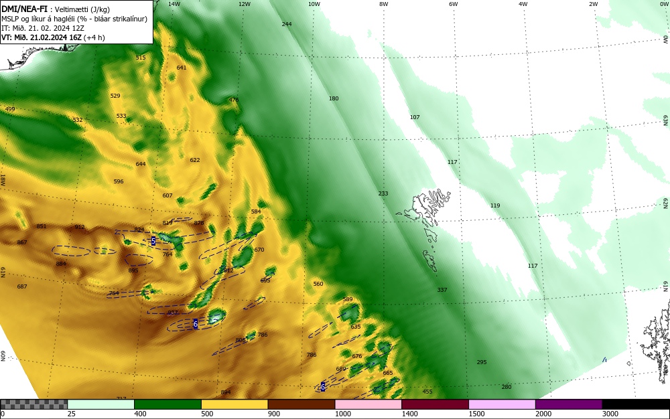Select the brown 900–1000 legend swatch
Image resolution: width=670 pixels, height=419 pixels.
coord(301,404)
